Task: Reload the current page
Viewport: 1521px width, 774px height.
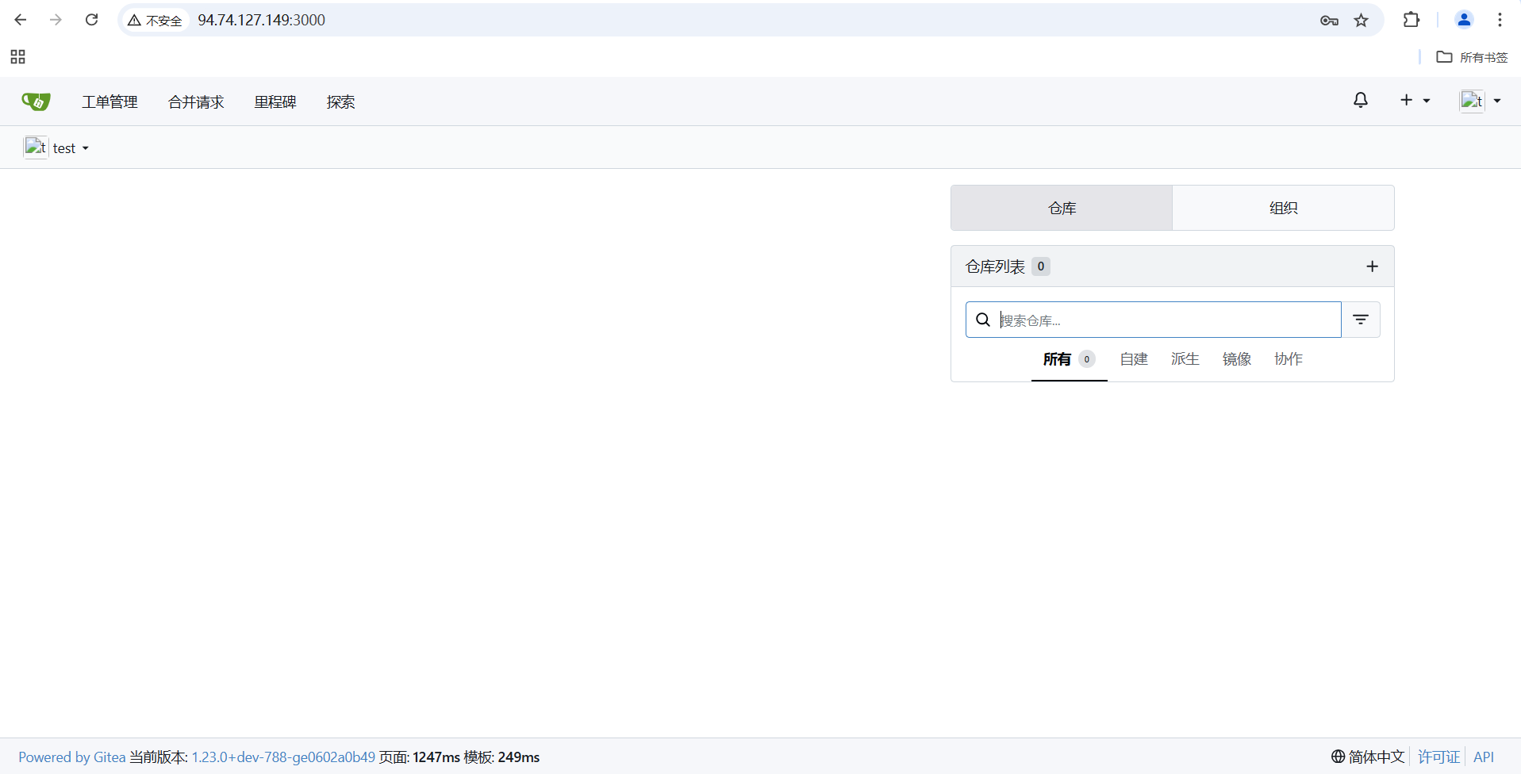Action: tap(92, 20)
